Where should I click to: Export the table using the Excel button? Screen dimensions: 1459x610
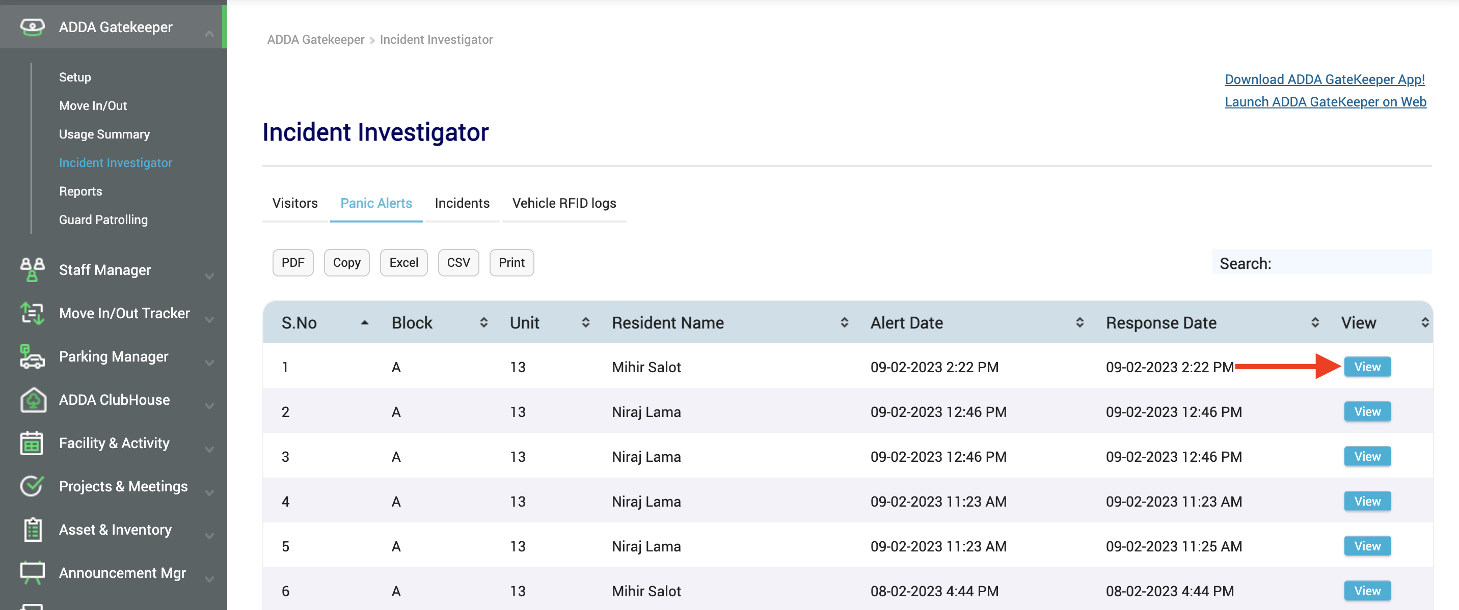click(403, 262)
